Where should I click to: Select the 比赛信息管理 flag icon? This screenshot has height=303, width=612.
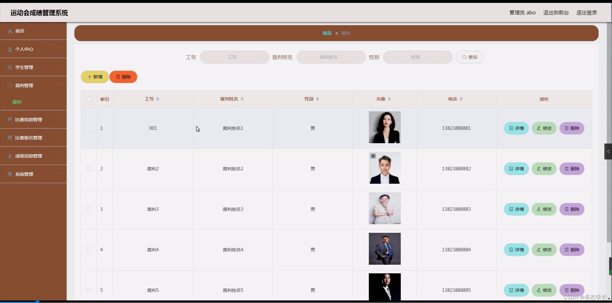point(10,119)
